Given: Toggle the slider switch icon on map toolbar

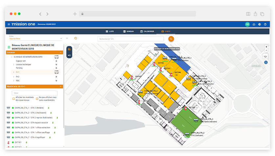Looking at the screenshot, I should tap(69, 55).
